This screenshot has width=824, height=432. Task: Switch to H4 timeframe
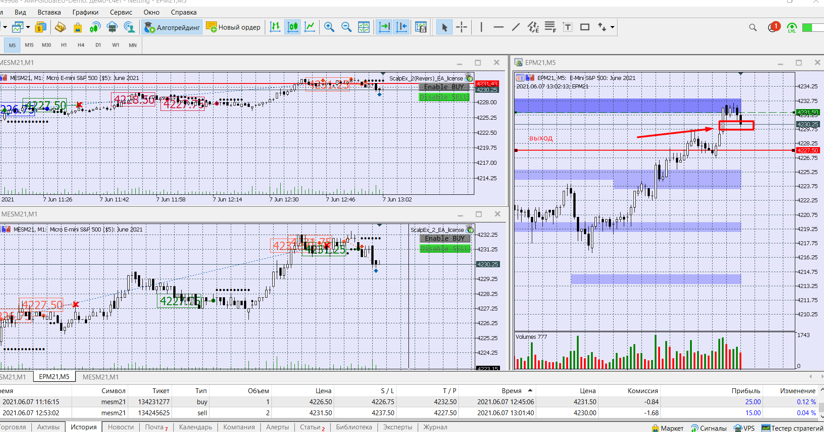[81, 45]
